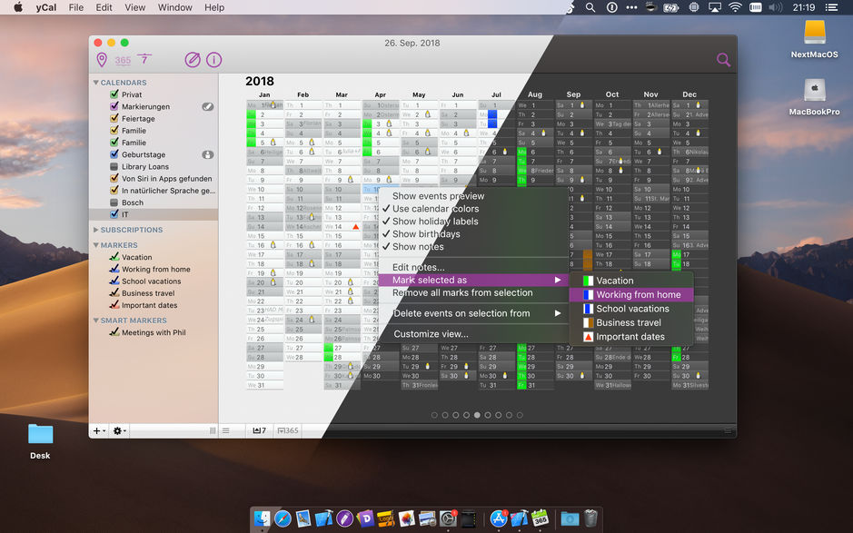The image size is (853, 533).
Task: Select the 365-day view icon
Action: [x=123, y=58]
